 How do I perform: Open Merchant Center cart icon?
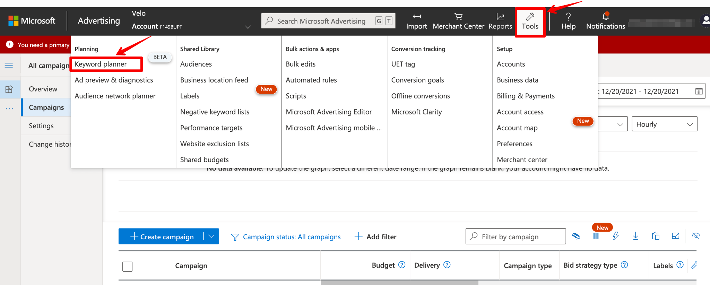click(458, 17)
